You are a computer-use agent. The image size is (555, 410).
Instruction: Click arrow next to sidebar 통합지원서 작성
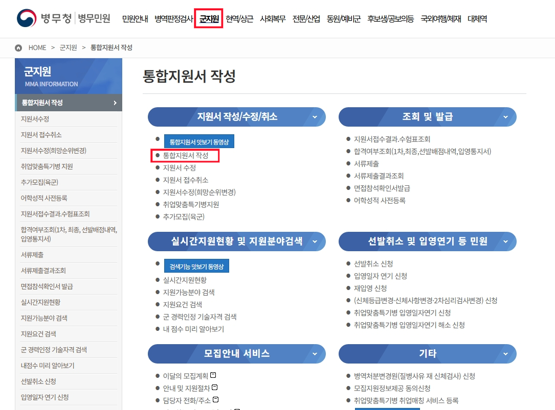point(115,103)
